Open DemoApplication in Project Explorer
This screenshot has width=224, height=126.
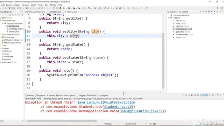point(16,29)
